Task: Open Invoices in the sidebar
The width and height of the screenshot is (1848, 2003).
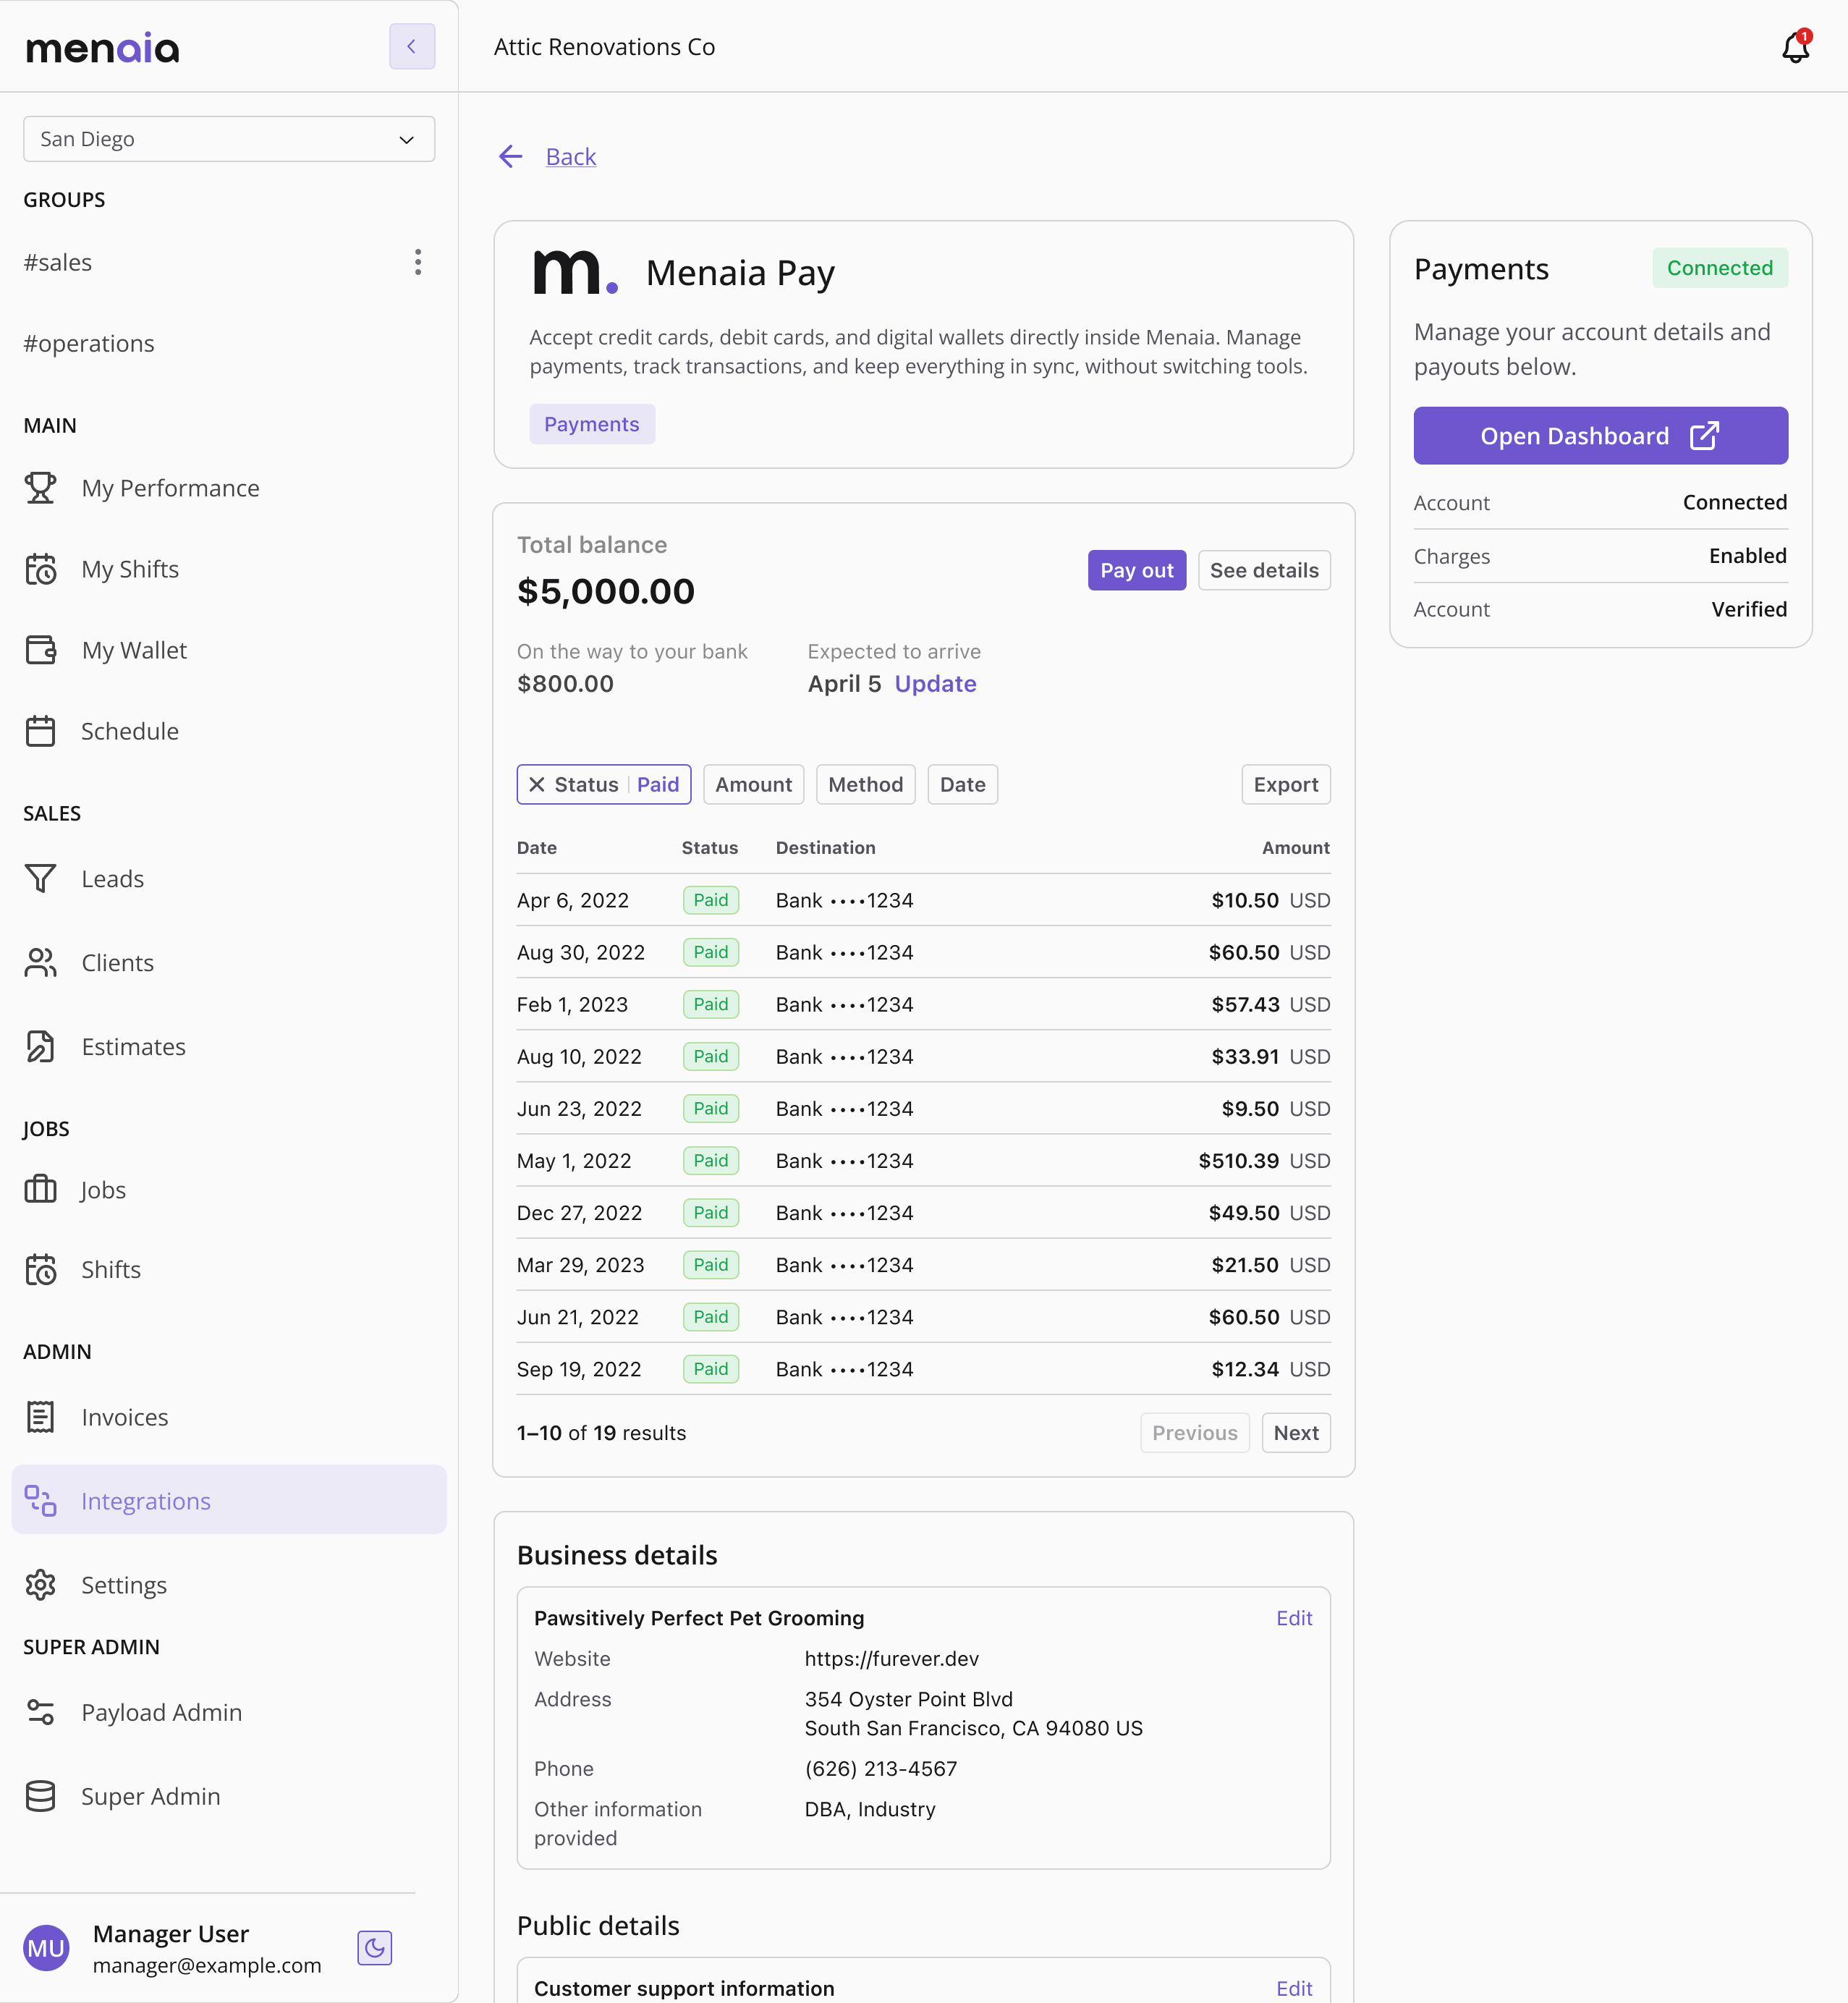Action: [124, 1417]
